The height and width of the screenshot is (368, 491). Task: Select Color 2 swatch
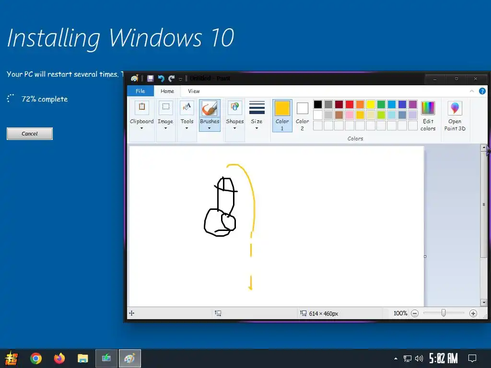(x=302, y=109)
